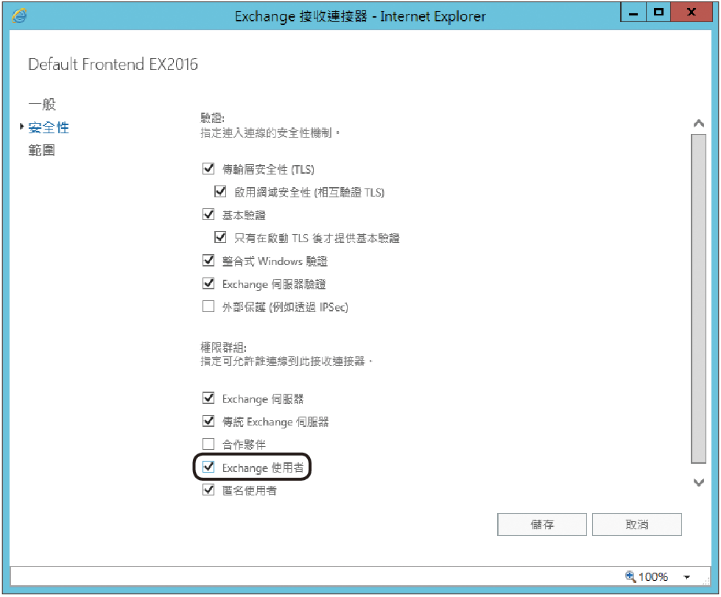The height and width of the screenshot is (597, 721).
Task: Click the 權限群組: section label
Action: tap(223, 347)
